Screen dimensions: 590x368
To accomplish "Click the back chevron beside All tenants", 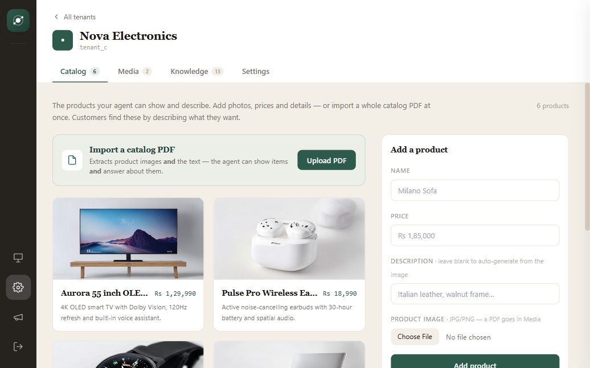I will point(56,17).
